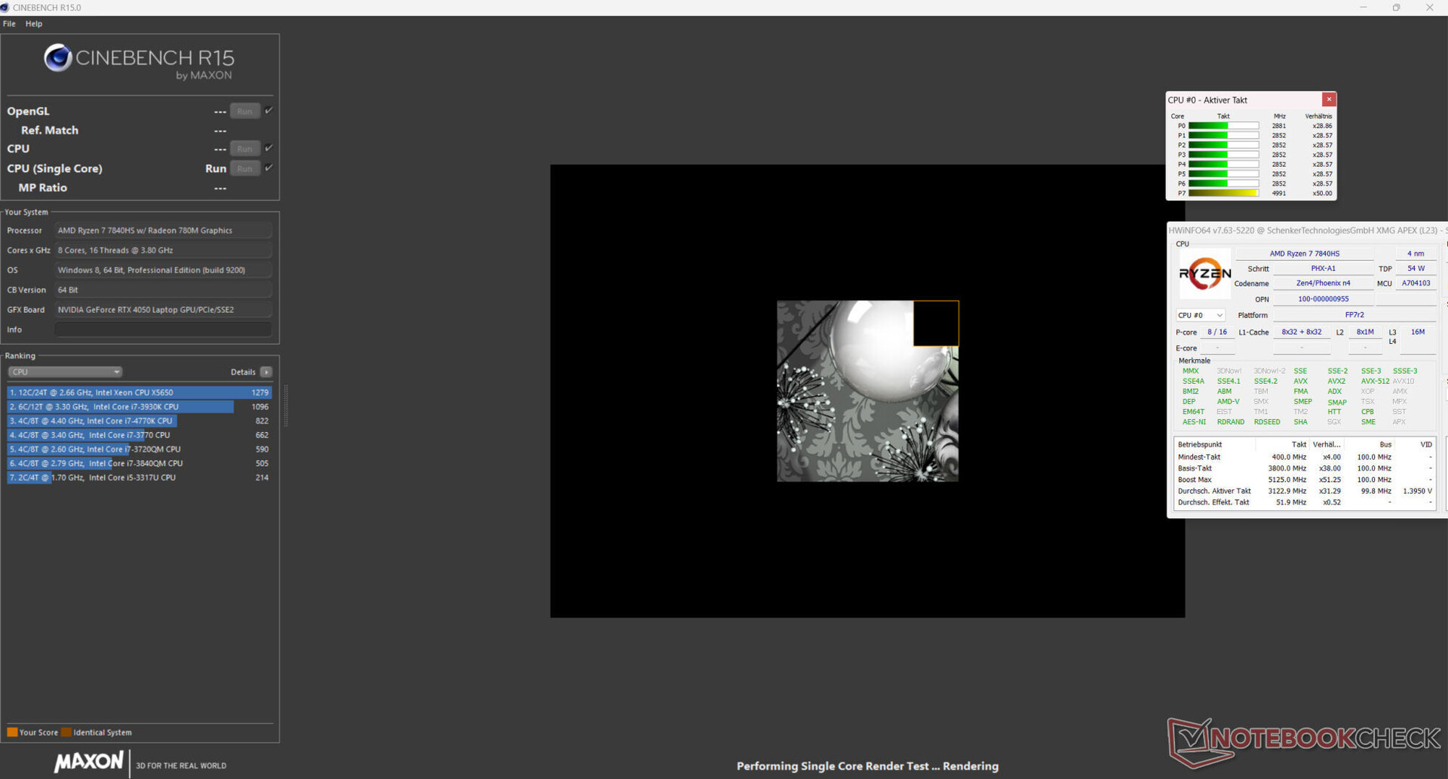Select ranking row Intel Core i7-4770K CPU

coord(140,421)
